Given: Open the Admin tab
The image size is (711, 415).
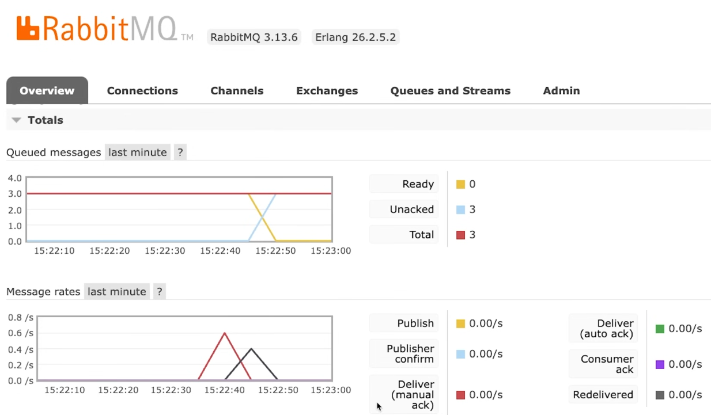Looking at the screenshot, I should tap(561, 90).
